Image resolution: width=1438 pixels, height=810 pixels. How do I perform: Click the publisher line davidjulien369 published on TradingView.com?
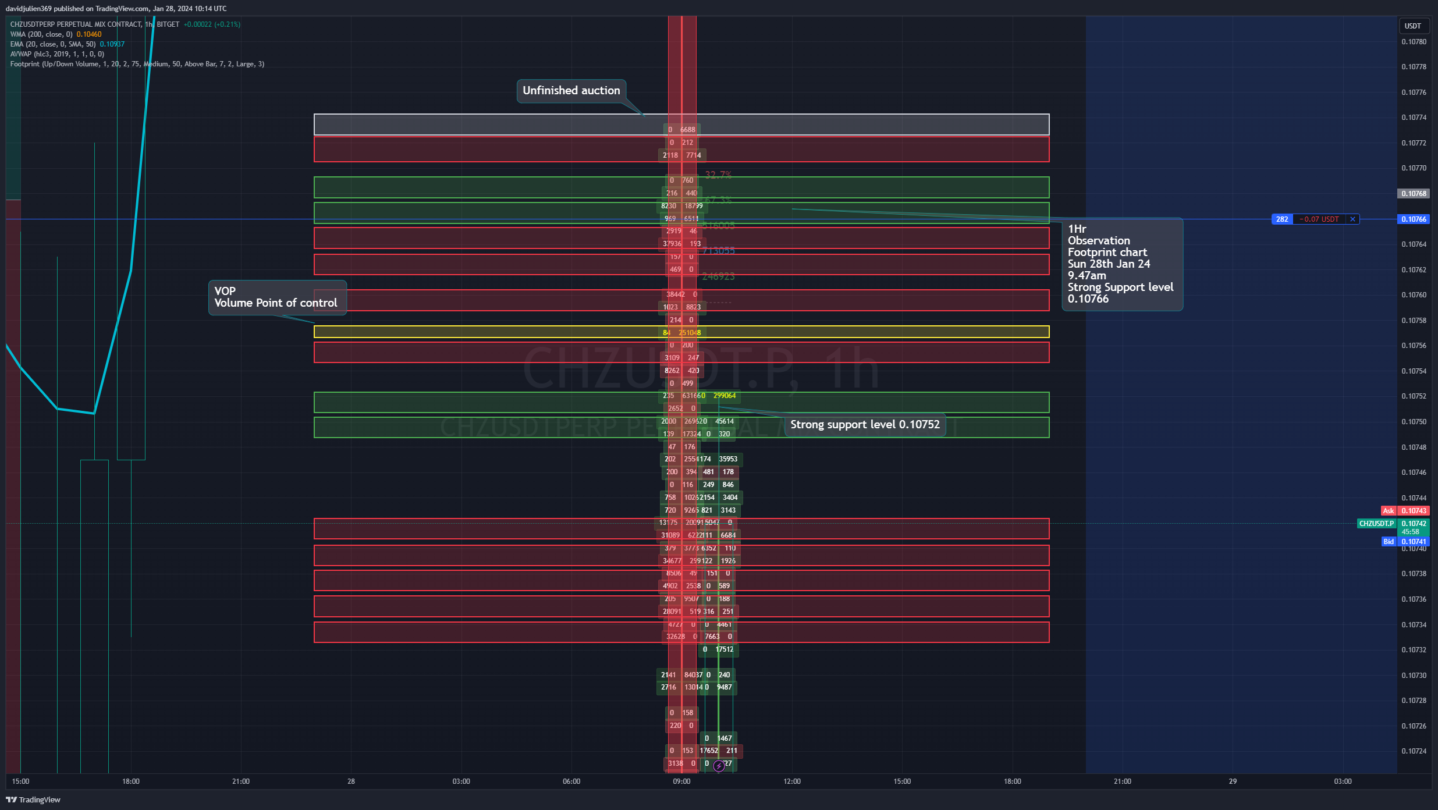click(x=116, y=9)
